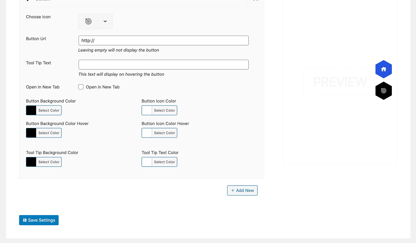The image size is (416, 243).
Task: Click the black Button Background Color swatch
Action: (31, 110)
